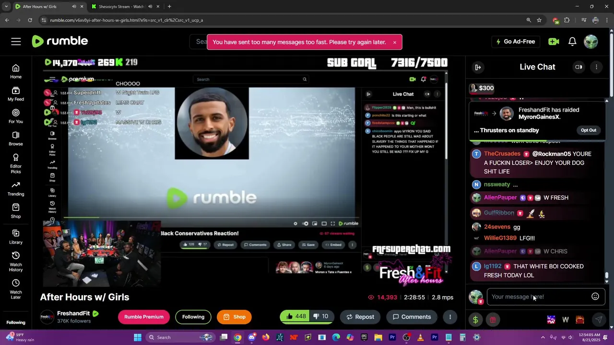The height and width of the screenshot is (345, 614).
Task: Click the Repost button
Action: click(360, 317)
